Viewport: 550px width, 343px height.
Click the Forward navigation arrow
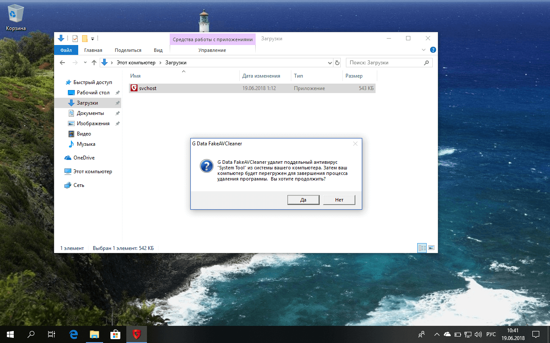pos(76,63)
